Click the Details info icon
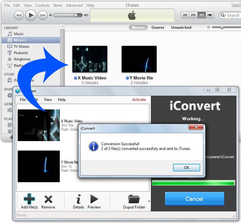The height and width of the screenshot is (223, 241). point(78,199)
